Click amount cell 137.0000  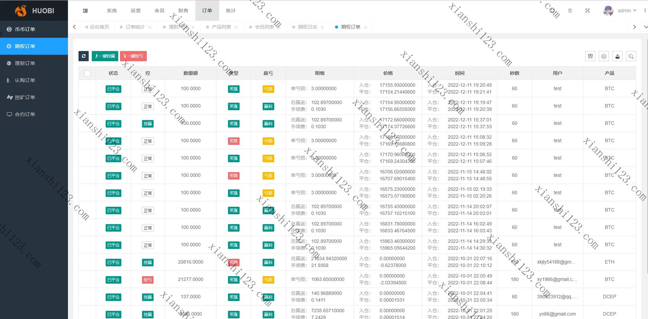191,297
